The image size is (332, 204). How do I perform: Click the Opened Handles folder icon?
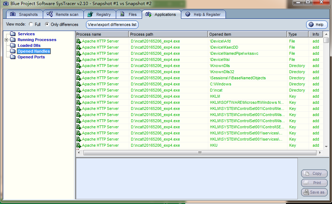coord(13,51)
